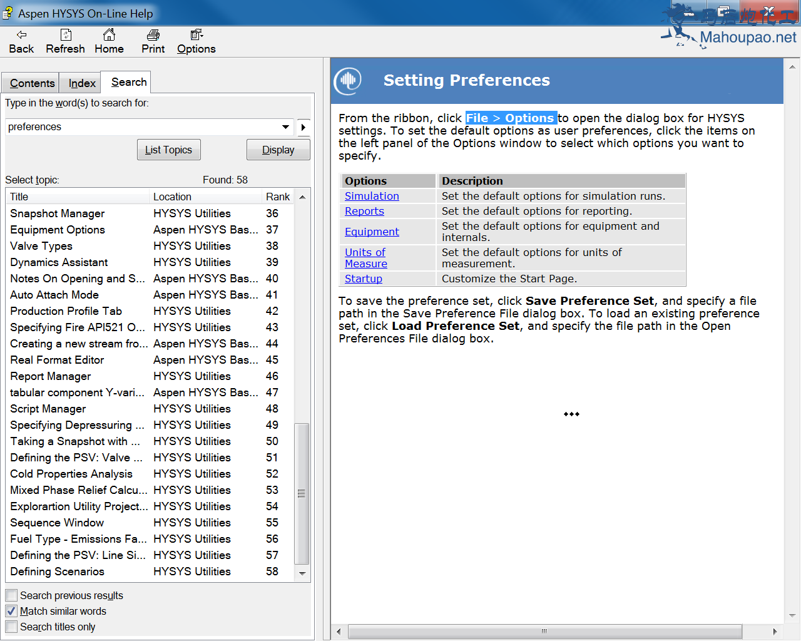Viewport: 801px width, 641px height.
Task: Click the highlighted File > Options text
Action: coord(511,118)
